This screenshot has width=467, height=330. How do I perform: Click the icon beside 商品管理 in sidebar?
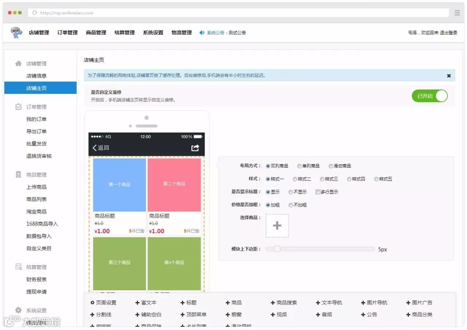coord(18,174)
